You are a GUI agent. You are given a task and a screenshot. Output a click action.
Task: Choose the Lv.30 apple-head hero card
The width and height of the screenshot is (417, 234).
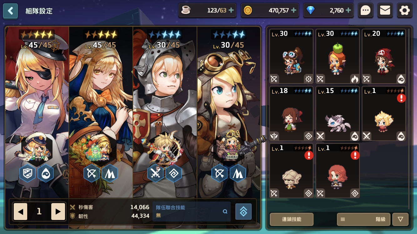click(x=338, y=56)
